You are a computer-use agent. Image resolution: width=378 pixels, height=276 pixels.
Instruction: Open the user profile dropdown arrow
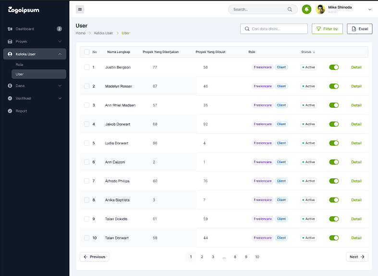coord(369,10)
